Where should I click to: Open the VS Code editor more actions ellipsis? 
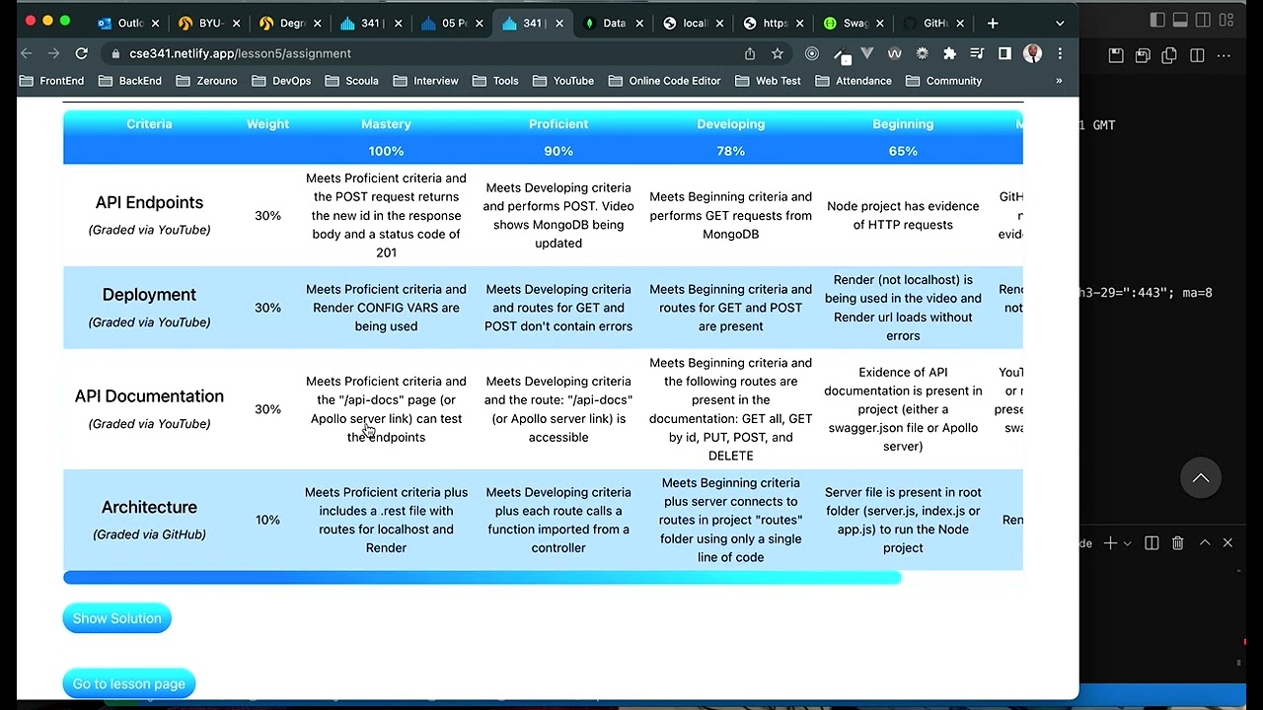coord(1225,56)
